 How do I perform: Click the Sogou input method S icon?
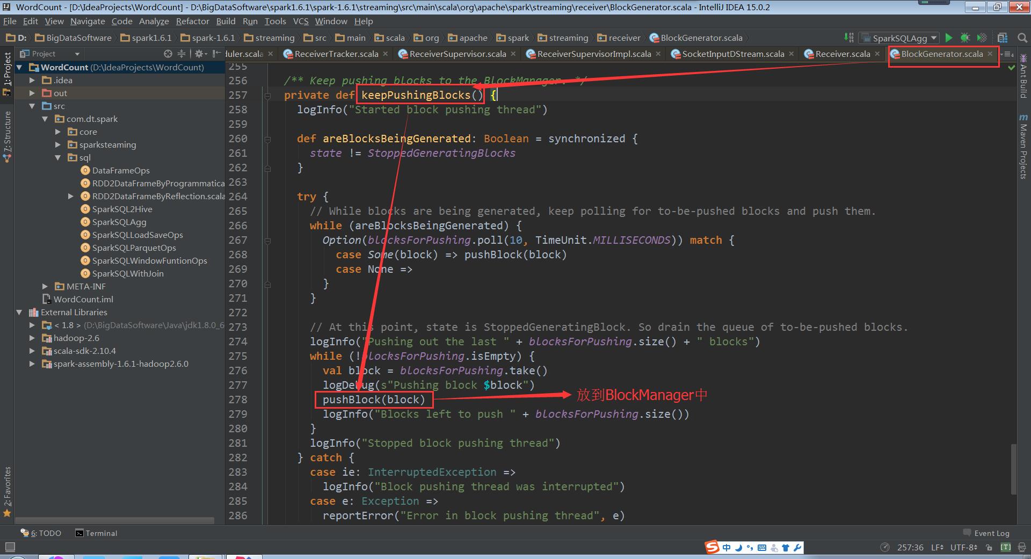click(x=712, y=547)
